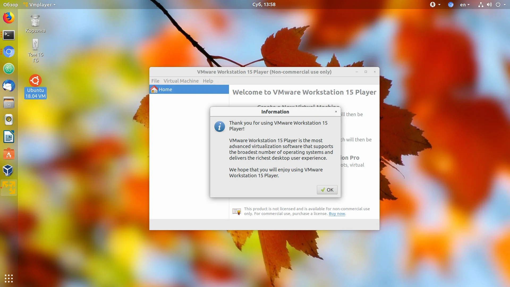Open the Virtual Machine menu
510x287 pixels.
[x=181, y=81]
